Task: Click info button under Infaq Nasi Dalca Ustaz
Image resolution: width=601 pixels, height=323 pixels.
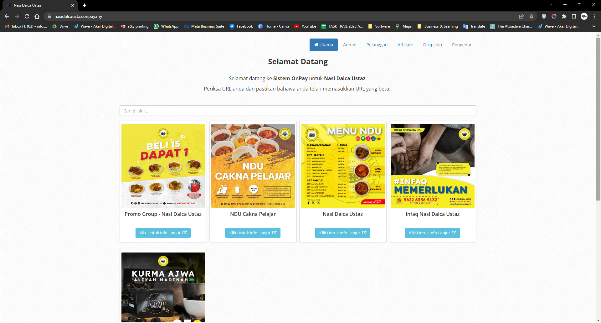Action: click(x=433, y=233)
